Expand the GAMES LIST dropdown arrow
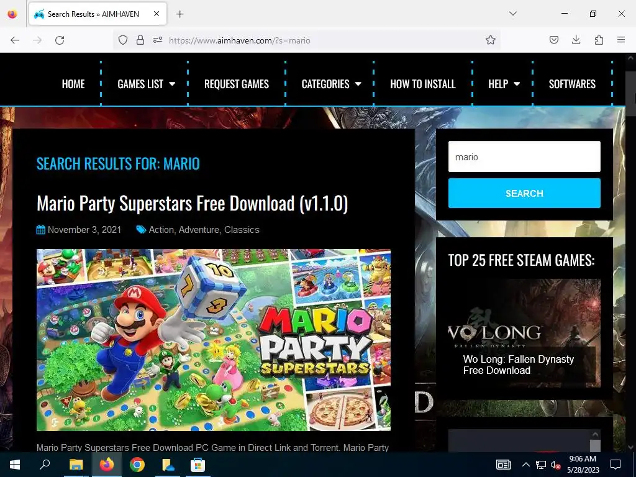The image size is (636, 477). coord(172,84)
